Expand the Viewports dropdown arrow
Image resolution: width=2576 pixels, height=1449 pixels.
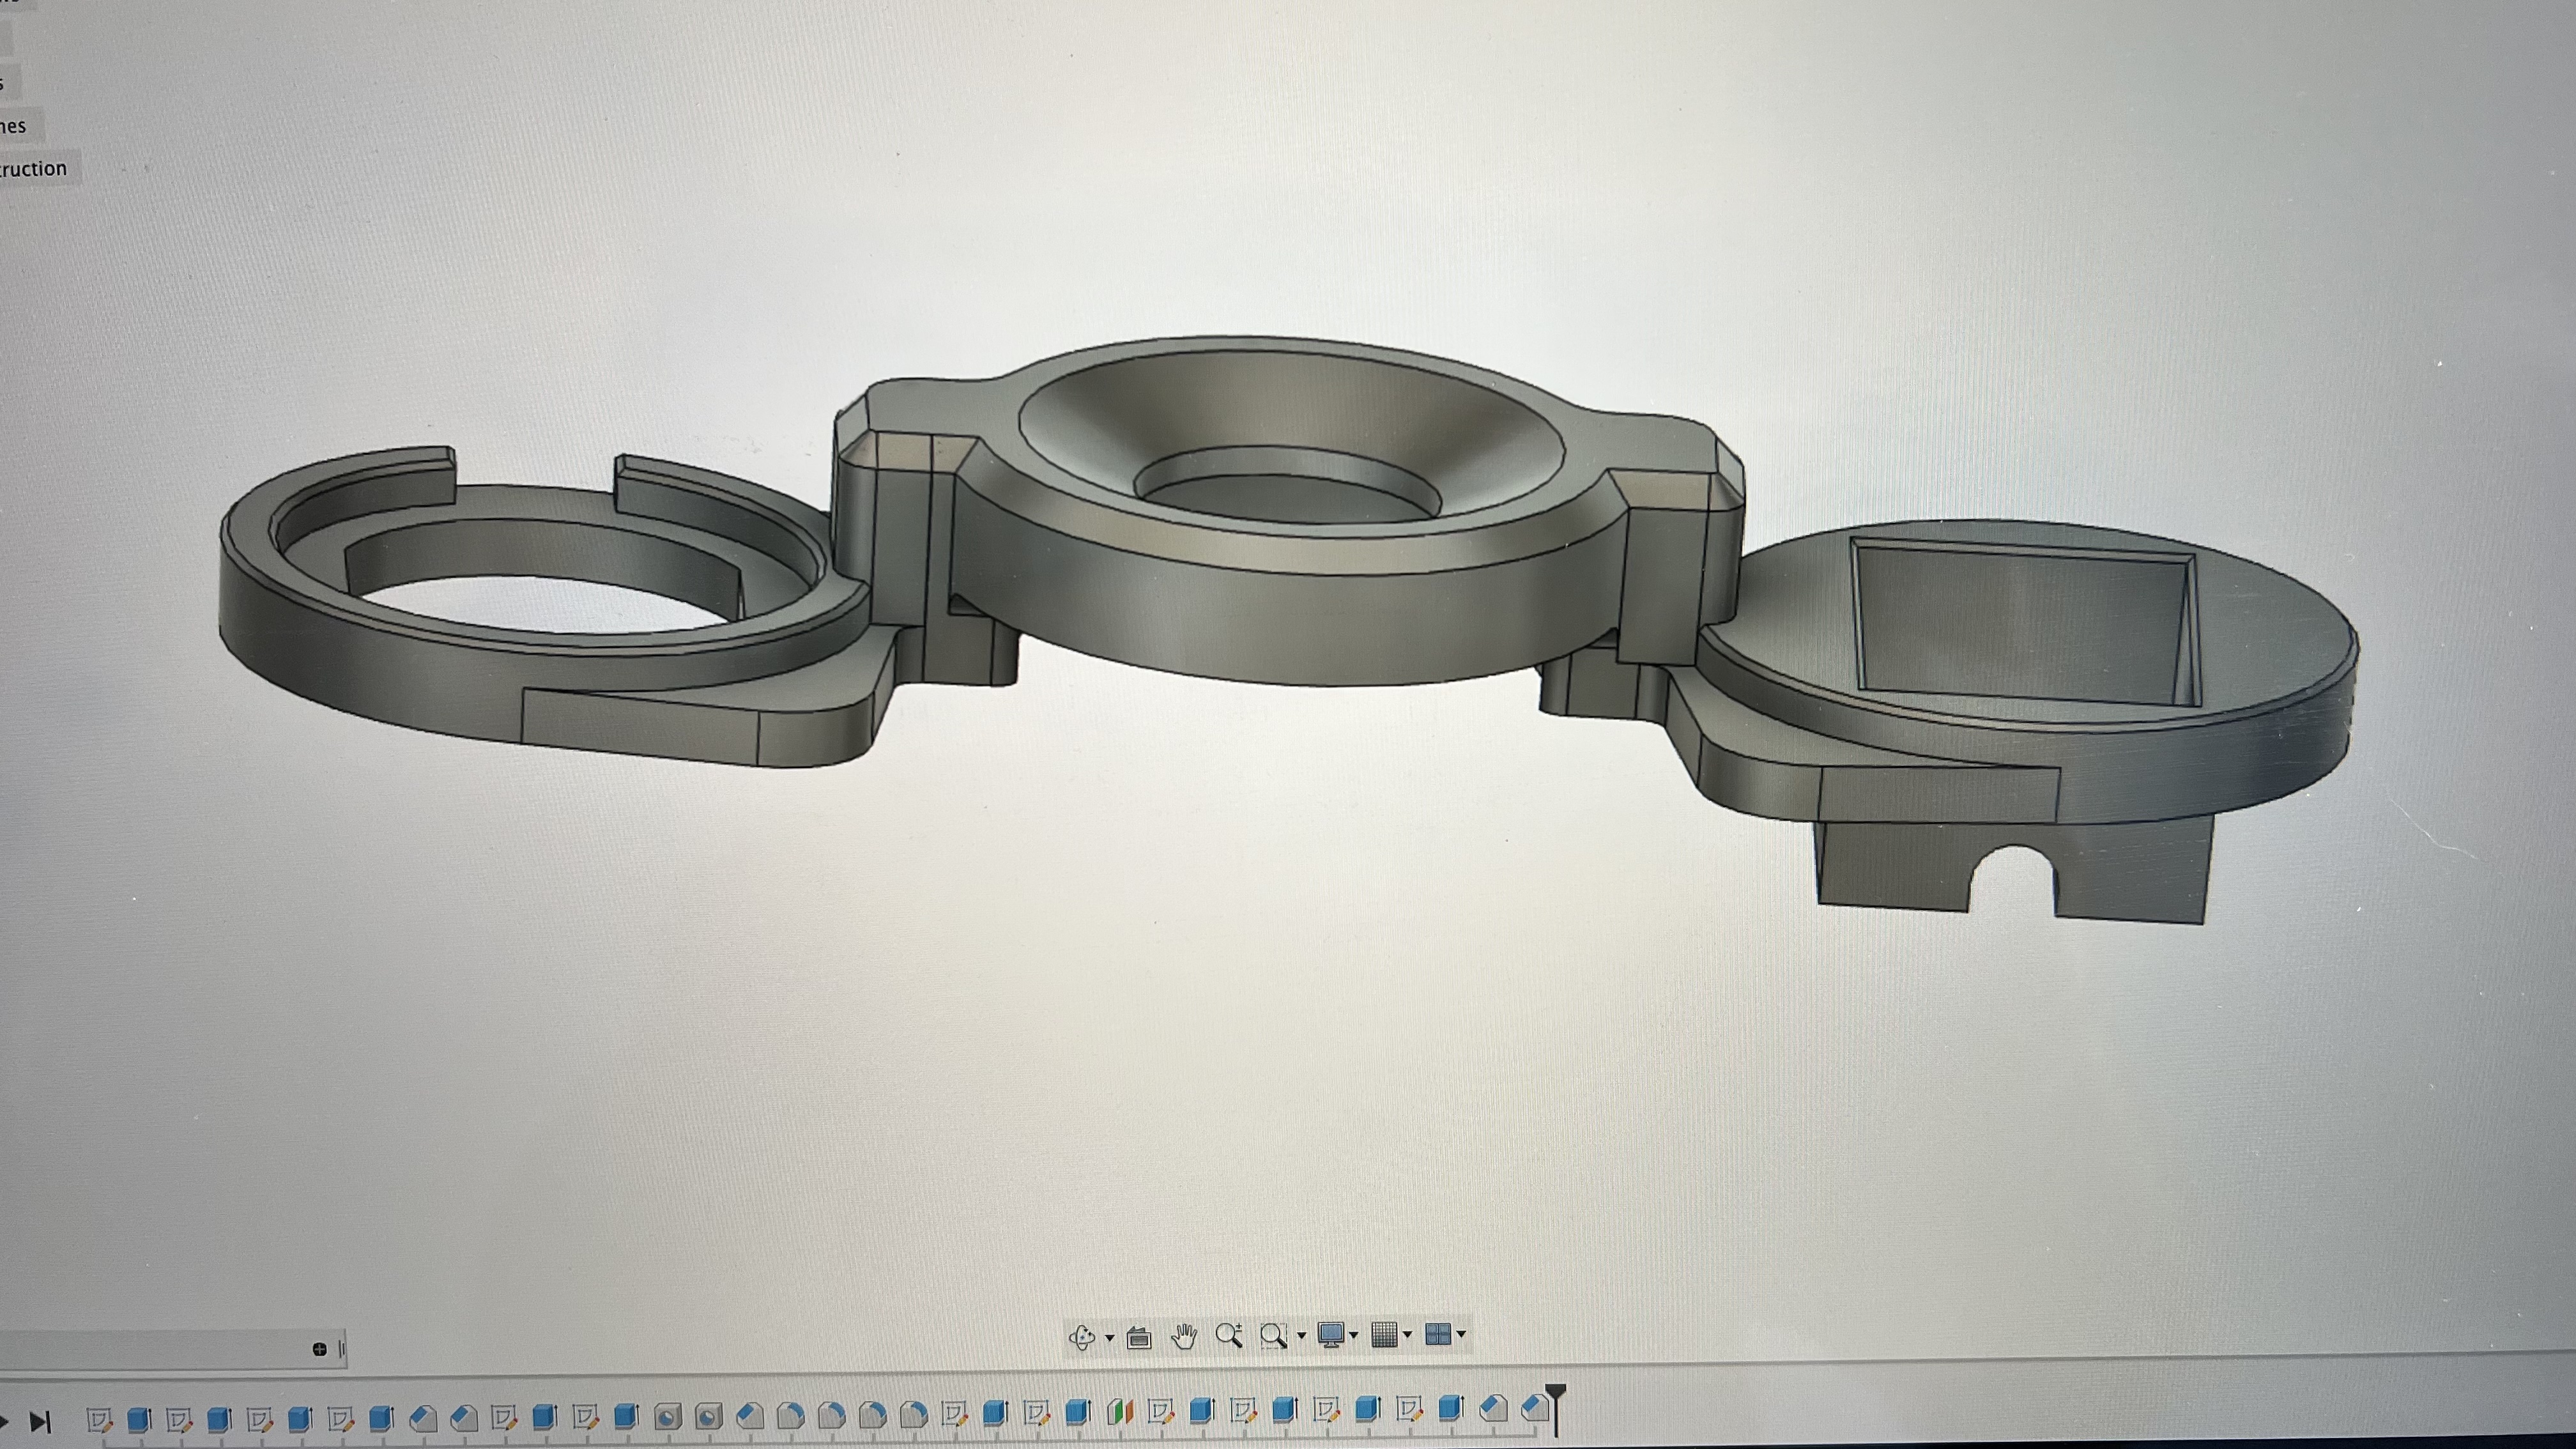[x=1462, y=1334]
